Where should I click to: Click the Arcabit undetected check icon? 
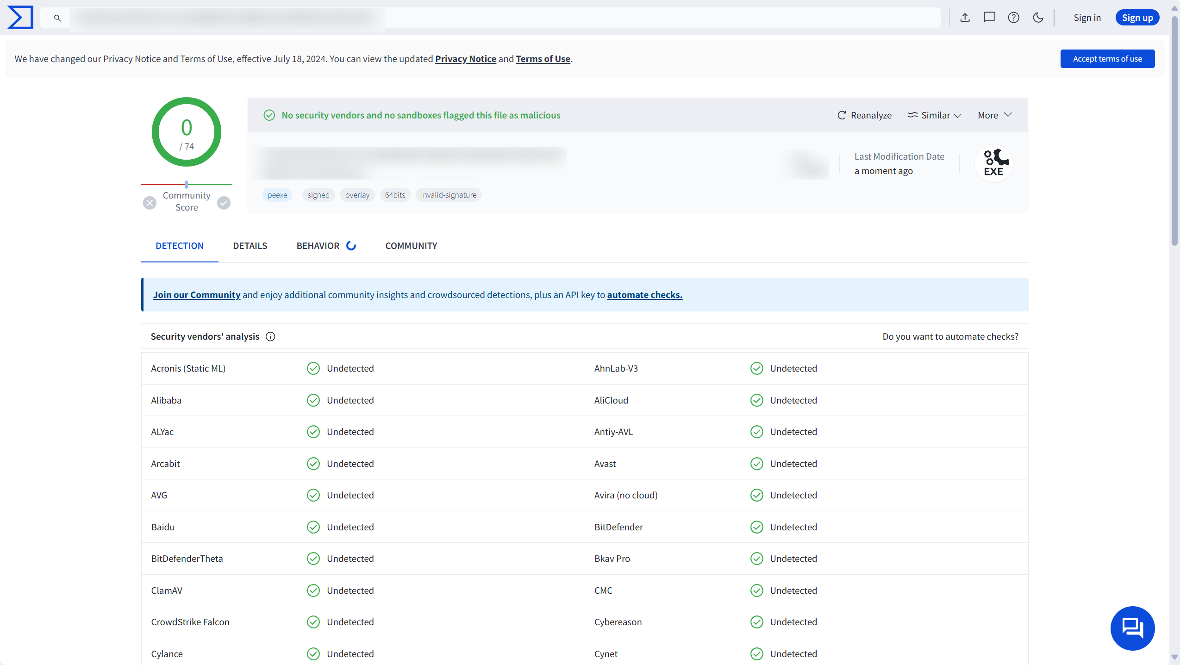point(313,464)
